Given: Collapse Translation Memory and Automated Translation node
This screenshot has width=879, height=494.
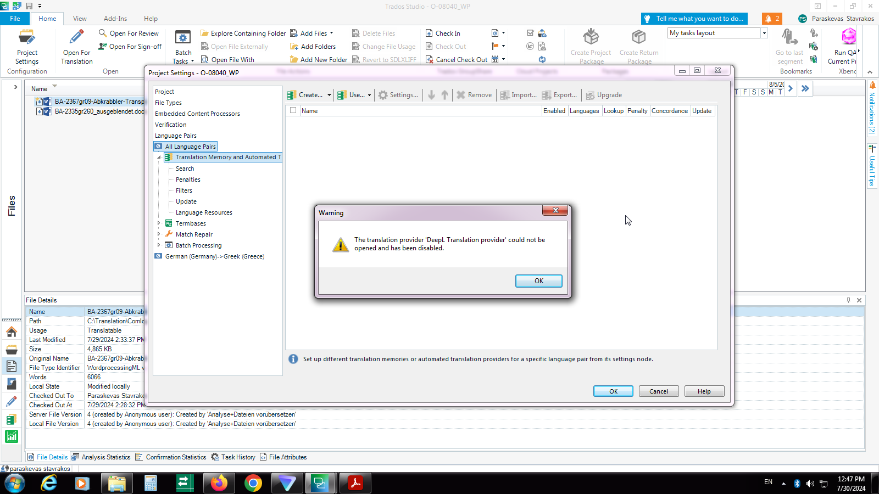Looking at the screenshot, I should tap(159, 158).
